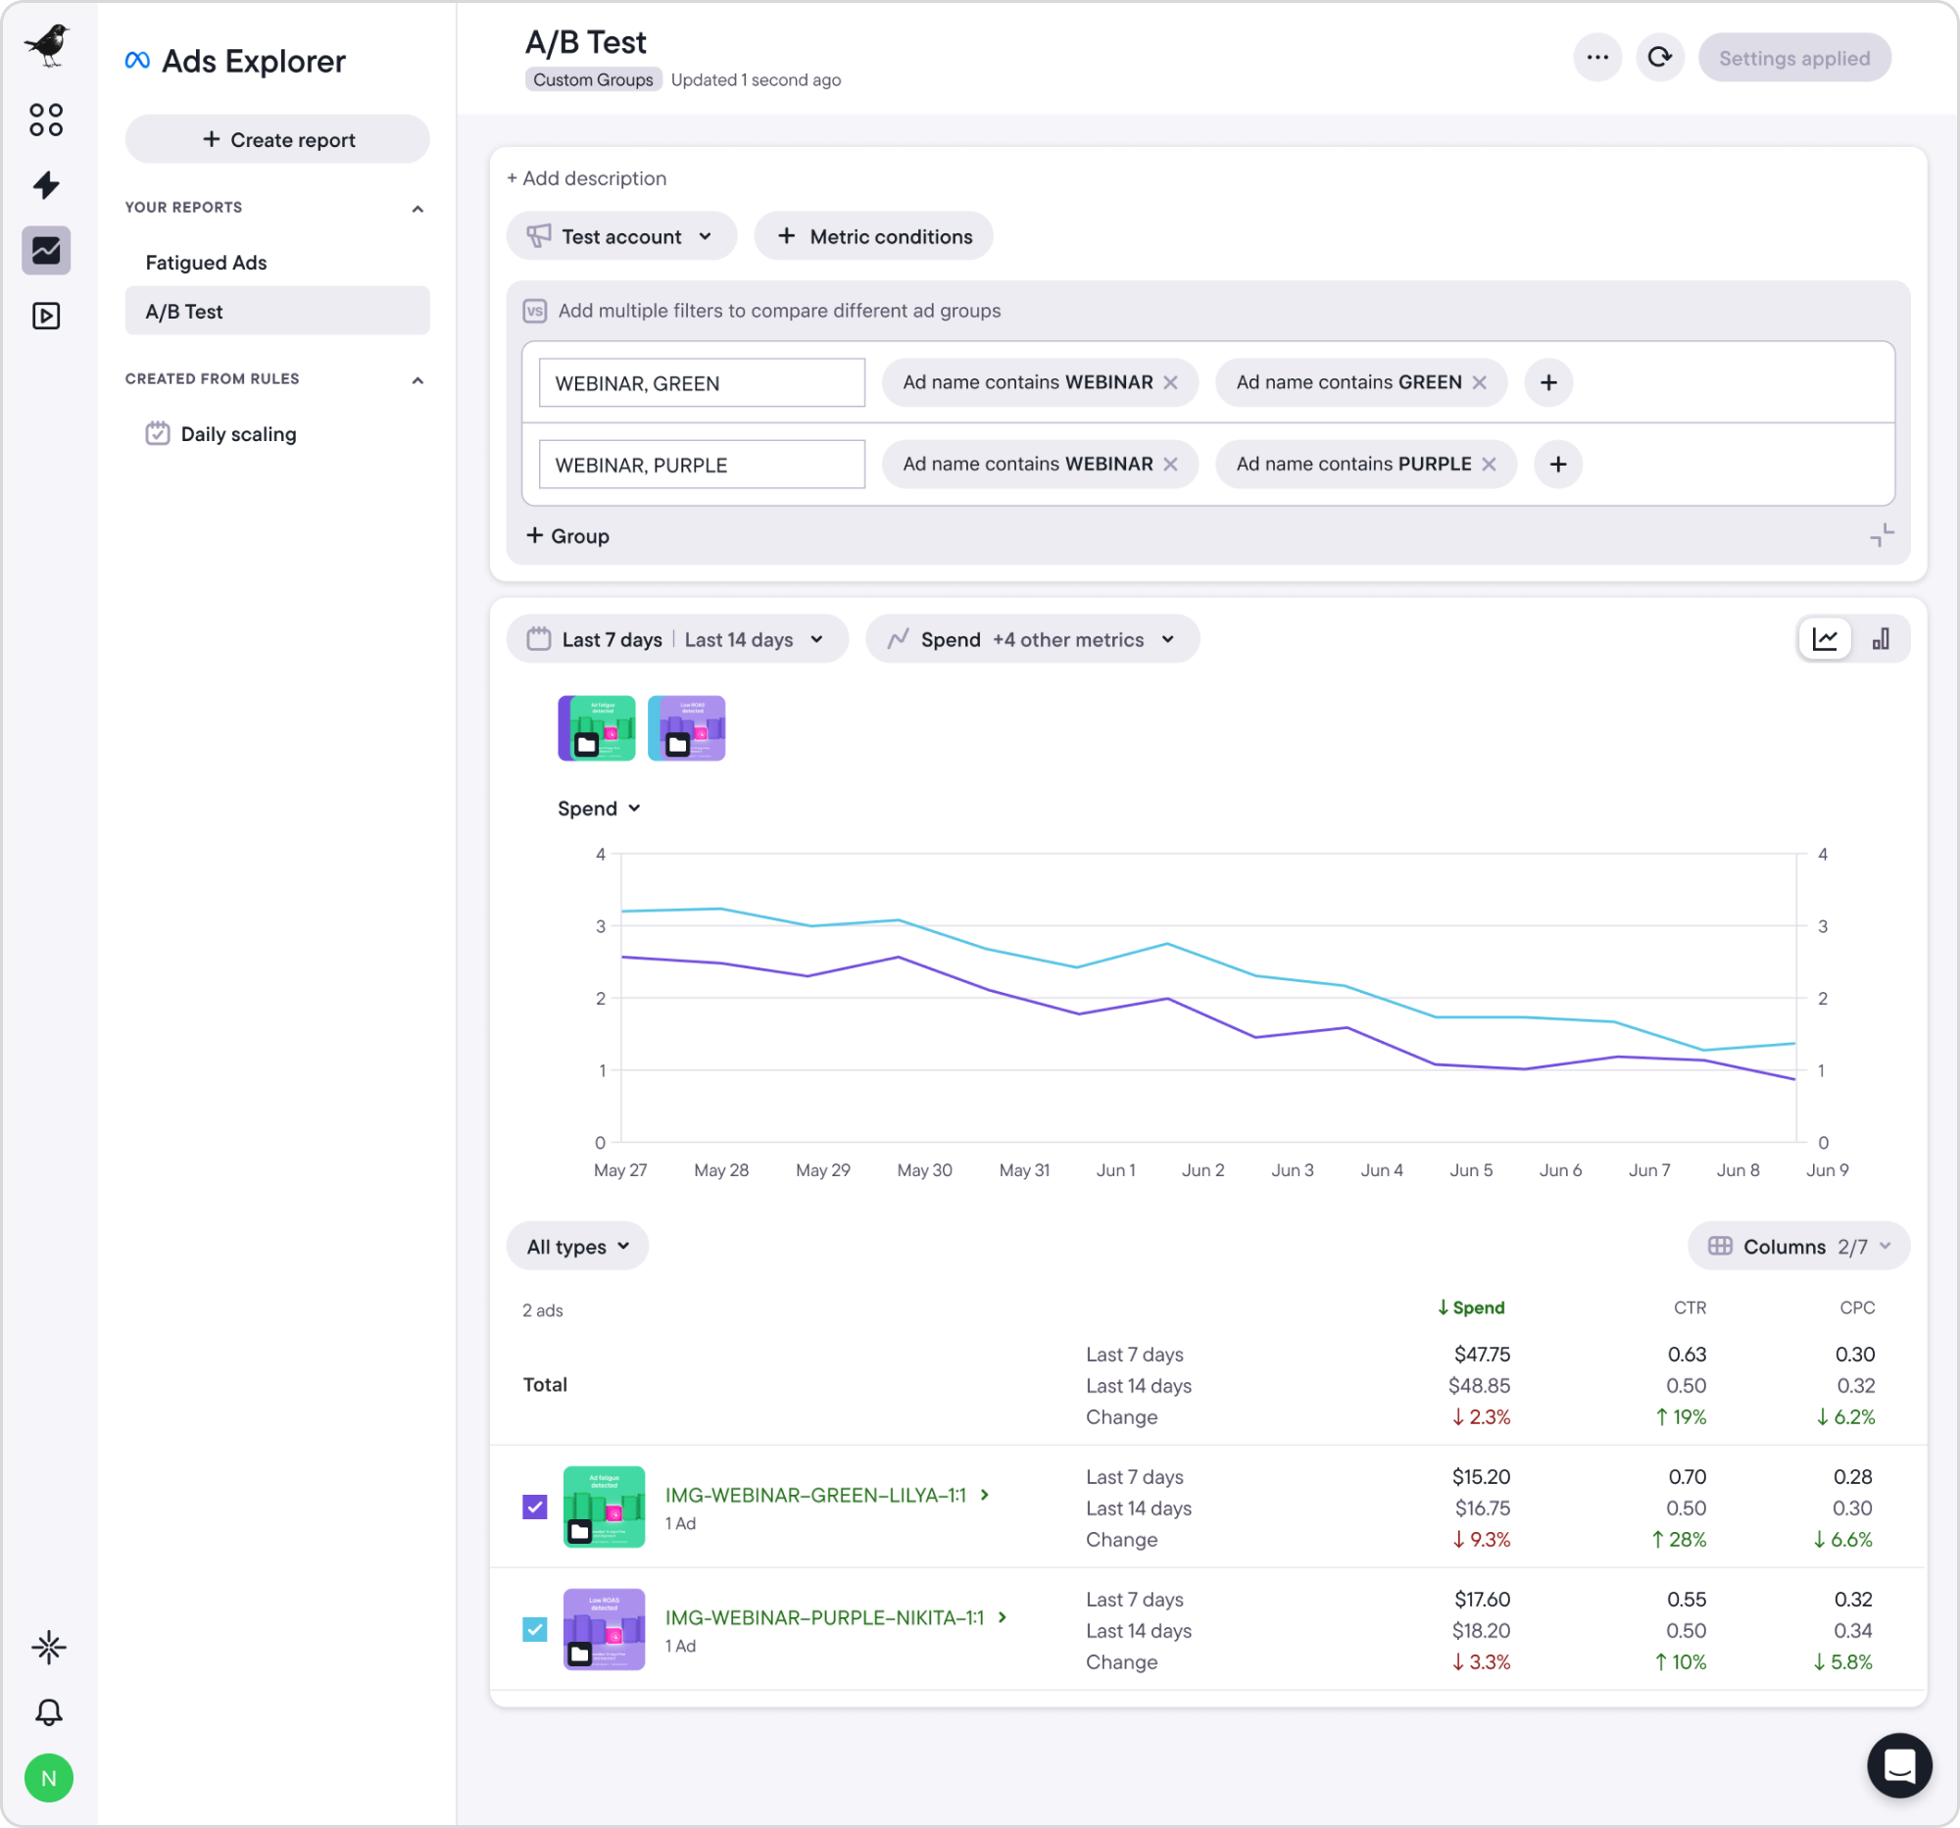
Task: Open the Daily scaling rule report
Action: (237, 434)
